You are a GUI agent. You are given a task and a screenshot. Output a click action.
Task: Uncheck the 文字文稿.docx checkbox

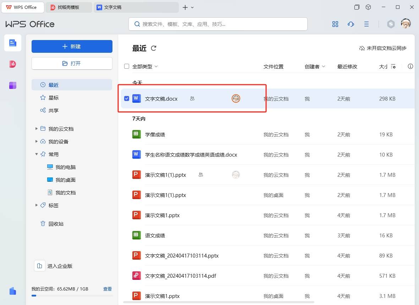(x=126, y=99)
